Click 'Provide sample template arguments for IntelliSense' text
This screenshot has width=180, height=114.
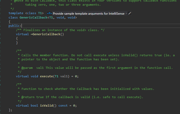tap(88, 13)
